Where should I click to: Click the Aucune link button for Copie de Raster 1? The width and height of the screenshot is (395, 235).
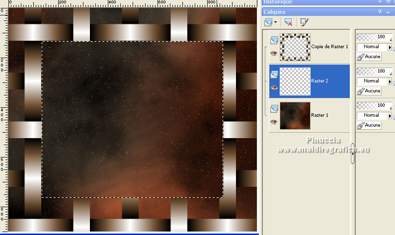pyautogui.click(x=369, y=57)
